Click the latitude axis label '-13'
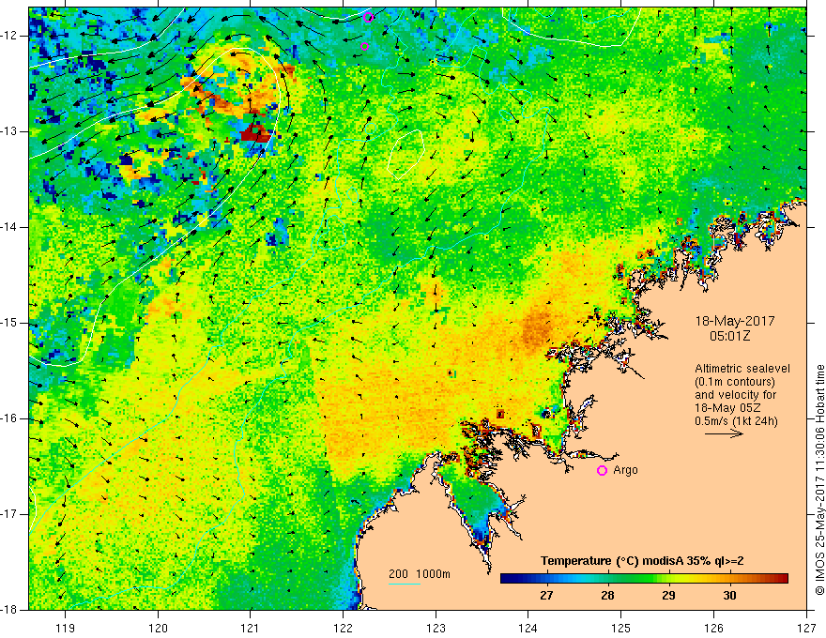This screenshot has width=826, height=638. click(9, 131)
